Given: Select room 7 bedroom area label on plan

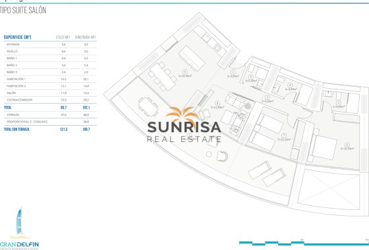Looking at the screenshot, I should pos(284,137).
